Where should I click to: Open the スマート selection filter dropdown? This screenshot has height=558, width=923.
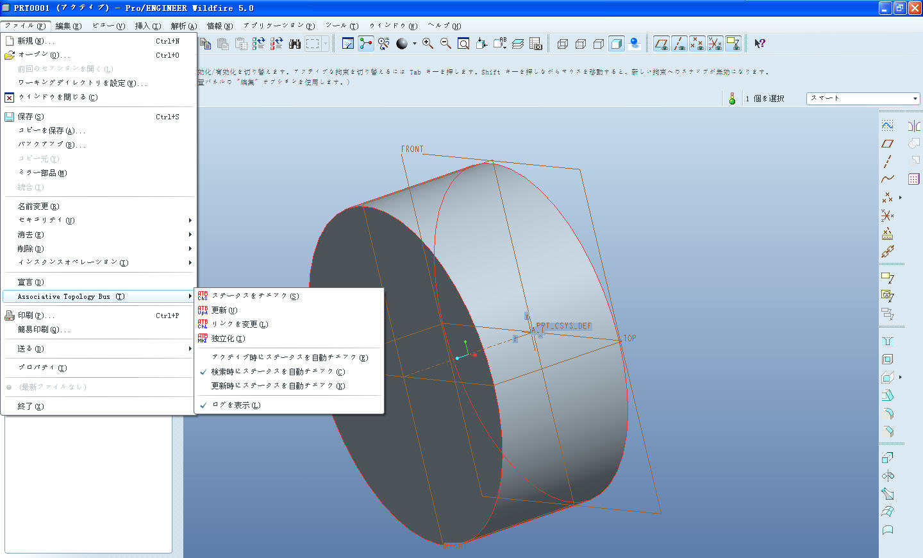tap(863, 98)
